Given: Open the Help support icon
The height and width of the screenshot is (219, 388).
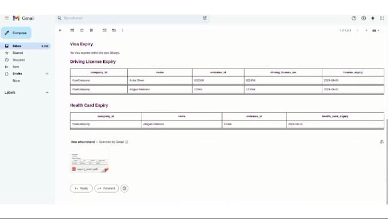Looking at the screenshot, I should tap(354, 18).
